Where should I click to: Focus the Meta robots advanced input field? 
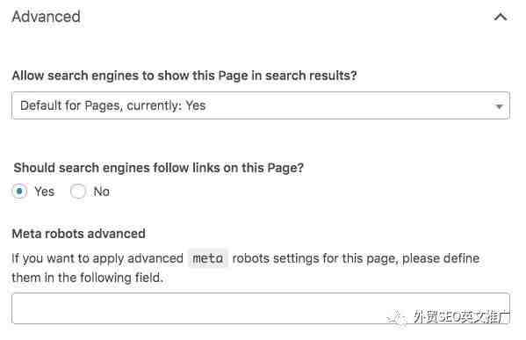point(261,308)
